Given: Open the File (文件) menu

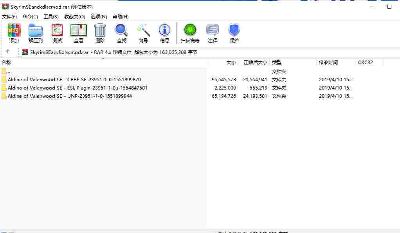Looking at the screenshot, I should (9, 16).
